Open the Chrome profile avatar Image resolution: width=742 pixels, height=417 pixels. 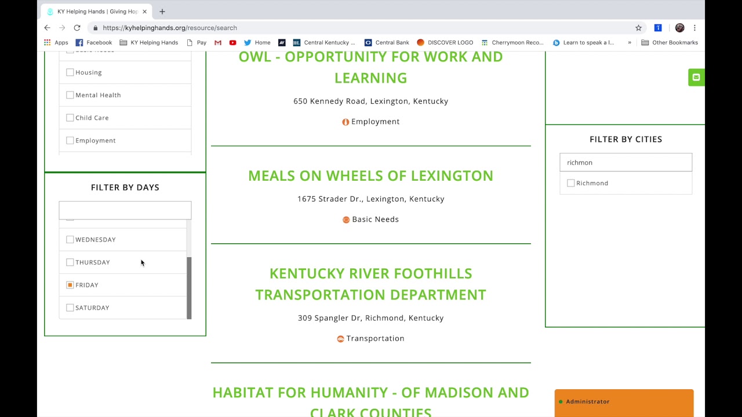point(679,28)
